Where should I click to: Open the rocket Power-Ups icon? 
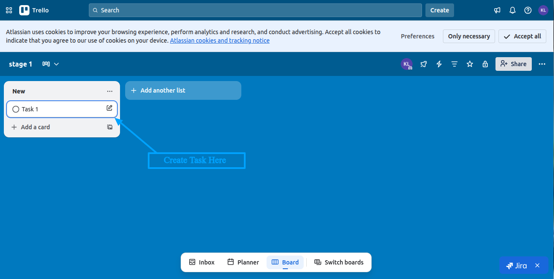click(423, 64)
